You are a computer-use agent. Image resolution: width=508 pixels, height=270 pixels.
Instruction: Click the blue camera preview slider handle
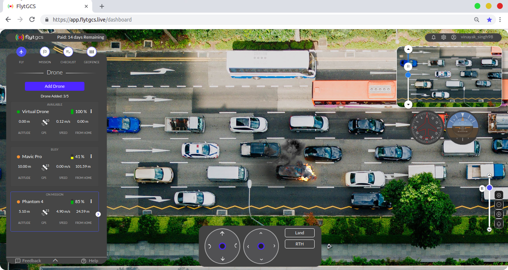408,75
